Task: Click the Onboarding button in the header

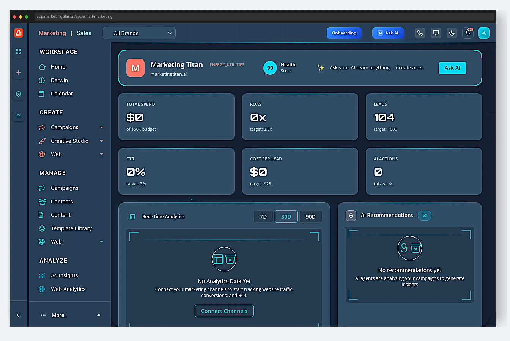Action: click(x=344, y=33)
